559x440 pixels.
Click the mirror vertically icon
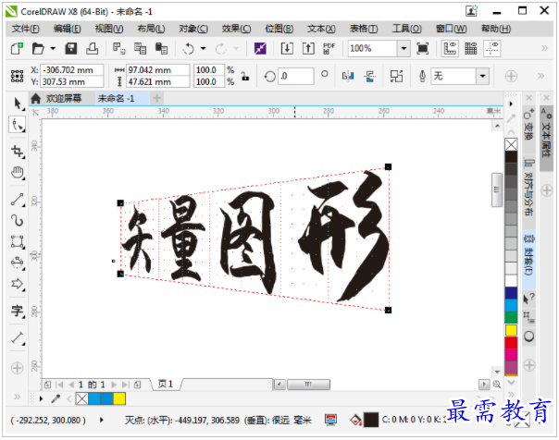[x=369, y=76]
